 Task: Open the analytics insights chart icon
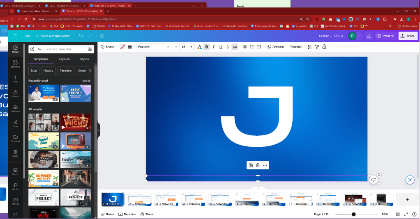click(x=369, y=36)
